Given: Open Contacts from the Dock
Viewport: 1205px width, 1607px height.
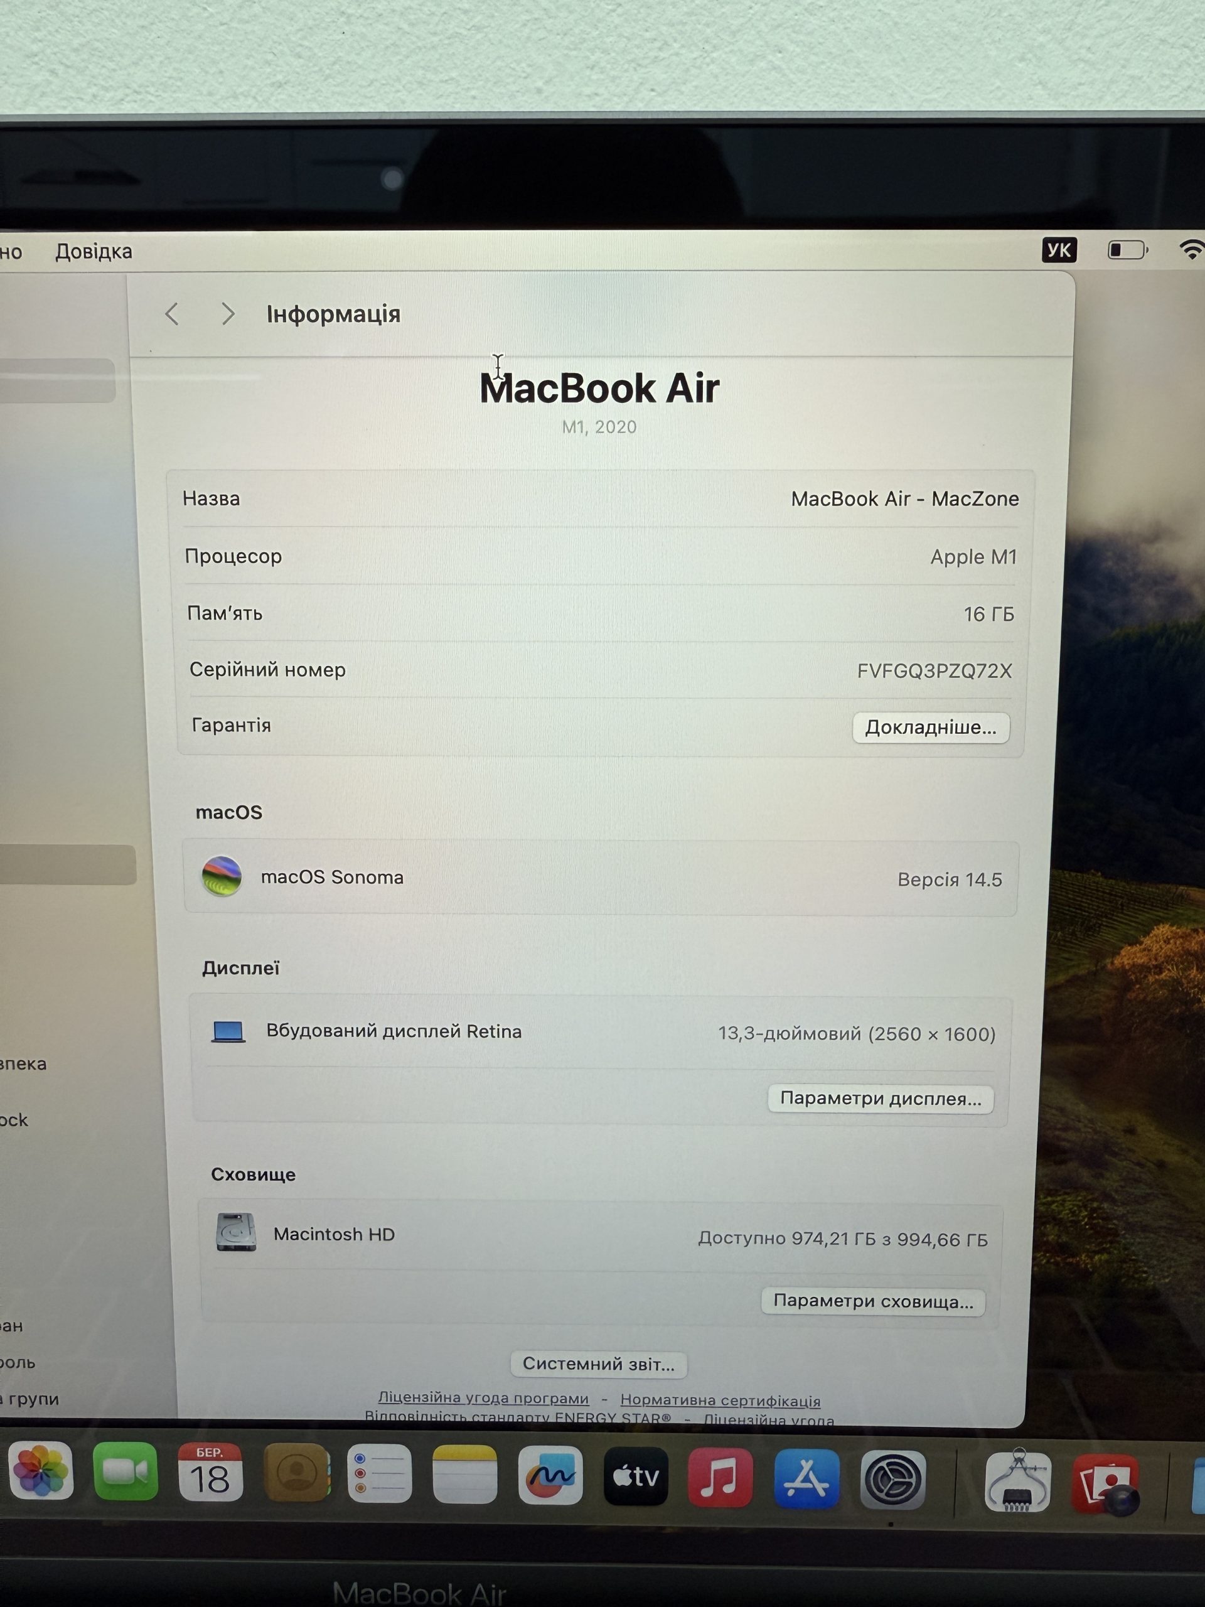Looking at the screenshot, I should (x=296, y=1473).
